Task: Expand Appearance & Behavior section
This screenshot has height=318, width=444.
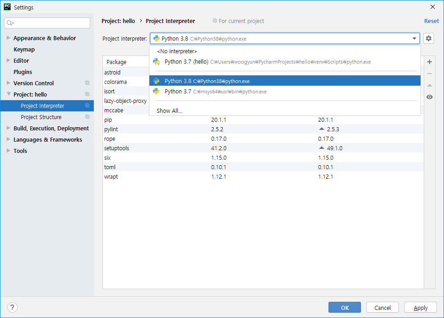Action: (x=9, y=37)
